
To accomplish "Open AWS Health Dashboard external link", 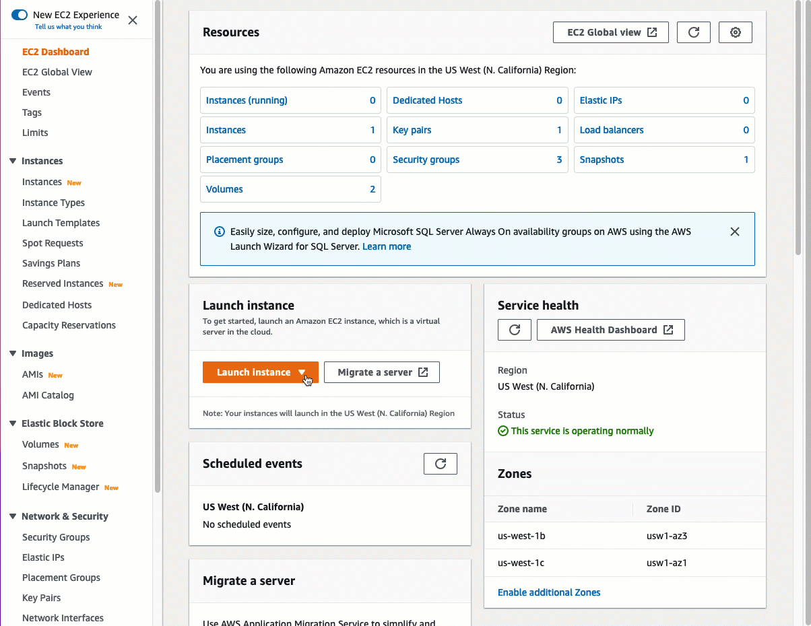I will click(610, 330).
